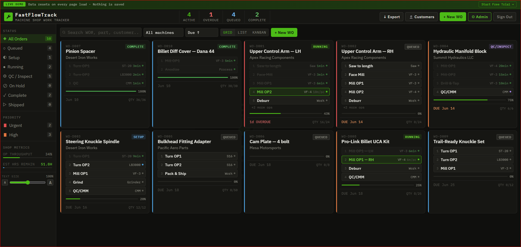Click Deburr row in Pro-Link Billet UCA Kit
Viewport: 521px width, 247px height.
[381, 168]
